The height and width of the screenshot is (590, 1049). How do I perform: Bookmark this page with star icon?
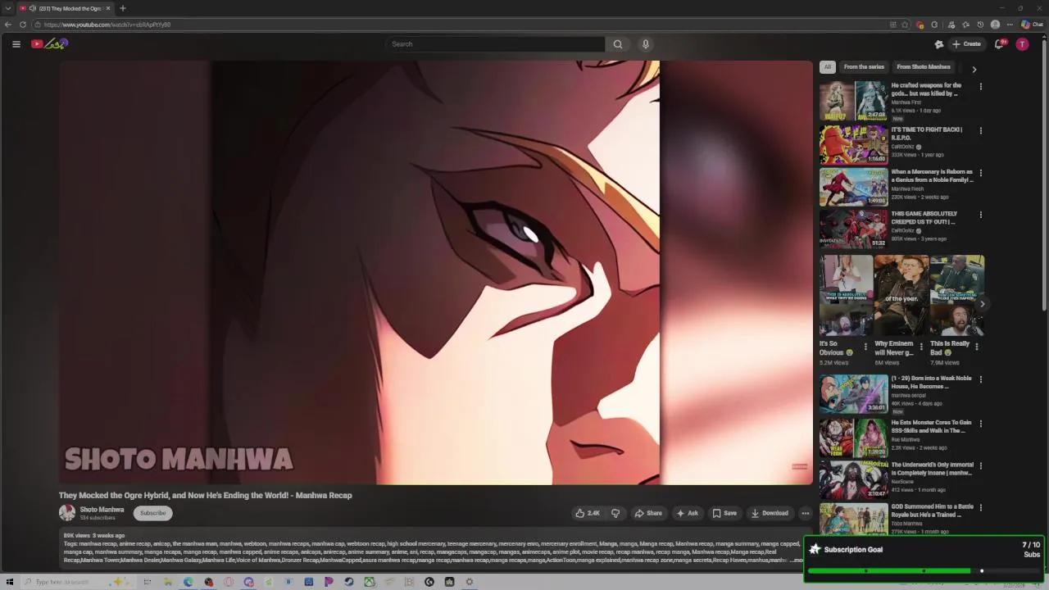[x=905, y=25]
